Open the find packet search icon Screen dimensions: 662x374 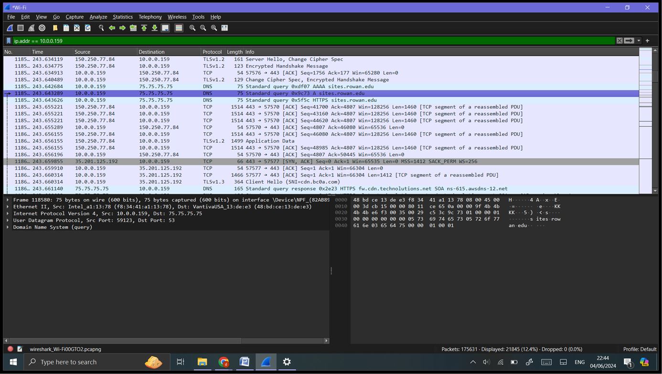click(x=101, y=28)
